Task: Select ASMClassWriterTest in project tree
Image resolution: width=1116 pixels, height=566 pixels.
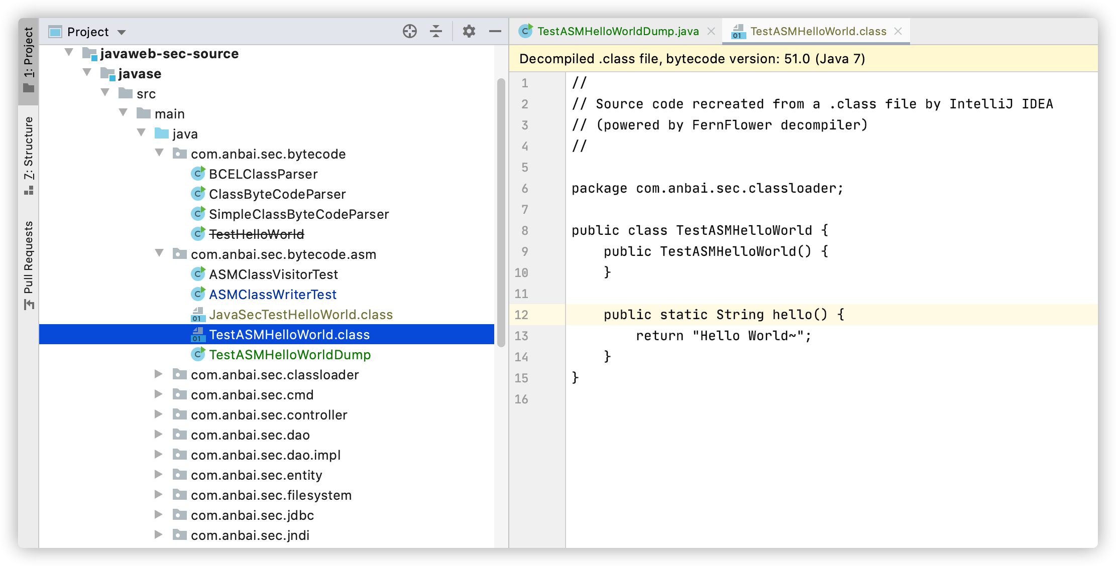Action: pos(272,295)
